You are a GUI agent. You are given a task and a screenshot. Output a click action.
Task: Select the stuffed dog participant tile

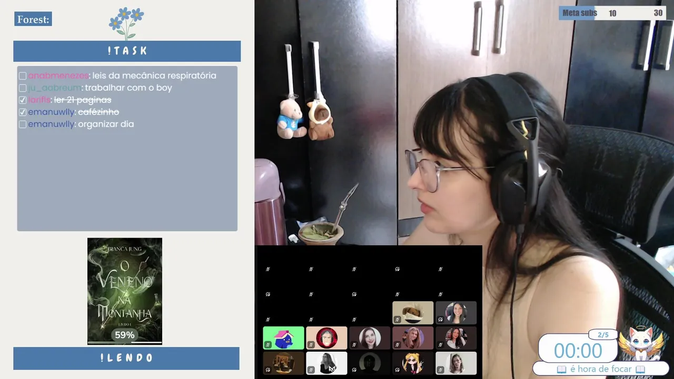coord(413,313)
